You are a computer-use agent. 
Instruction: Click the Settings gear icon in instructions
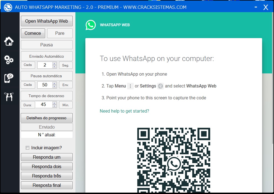click(x=160, y=86)
